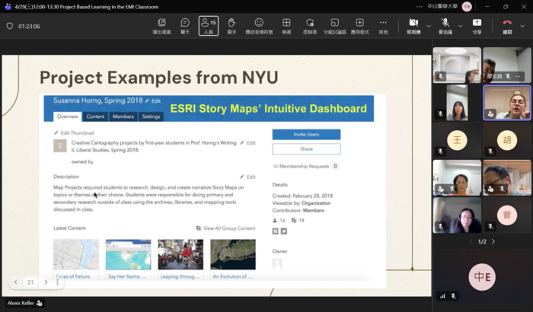
Task: Click Edit next to Description heading
Action: [x=247, y=177]
